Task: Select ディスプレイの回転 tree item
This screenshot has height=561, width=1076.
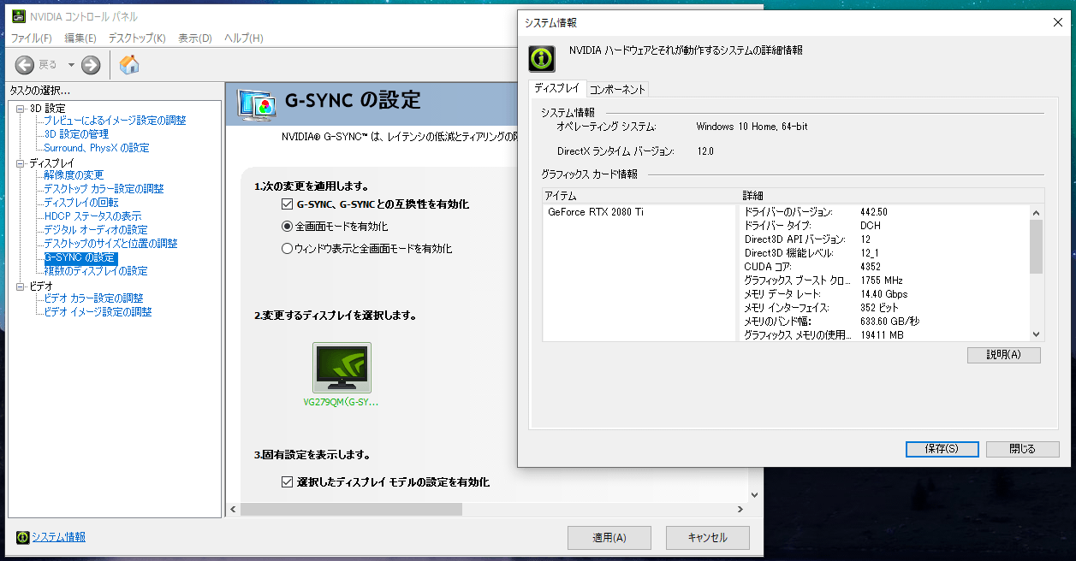Action: (81, 203)
